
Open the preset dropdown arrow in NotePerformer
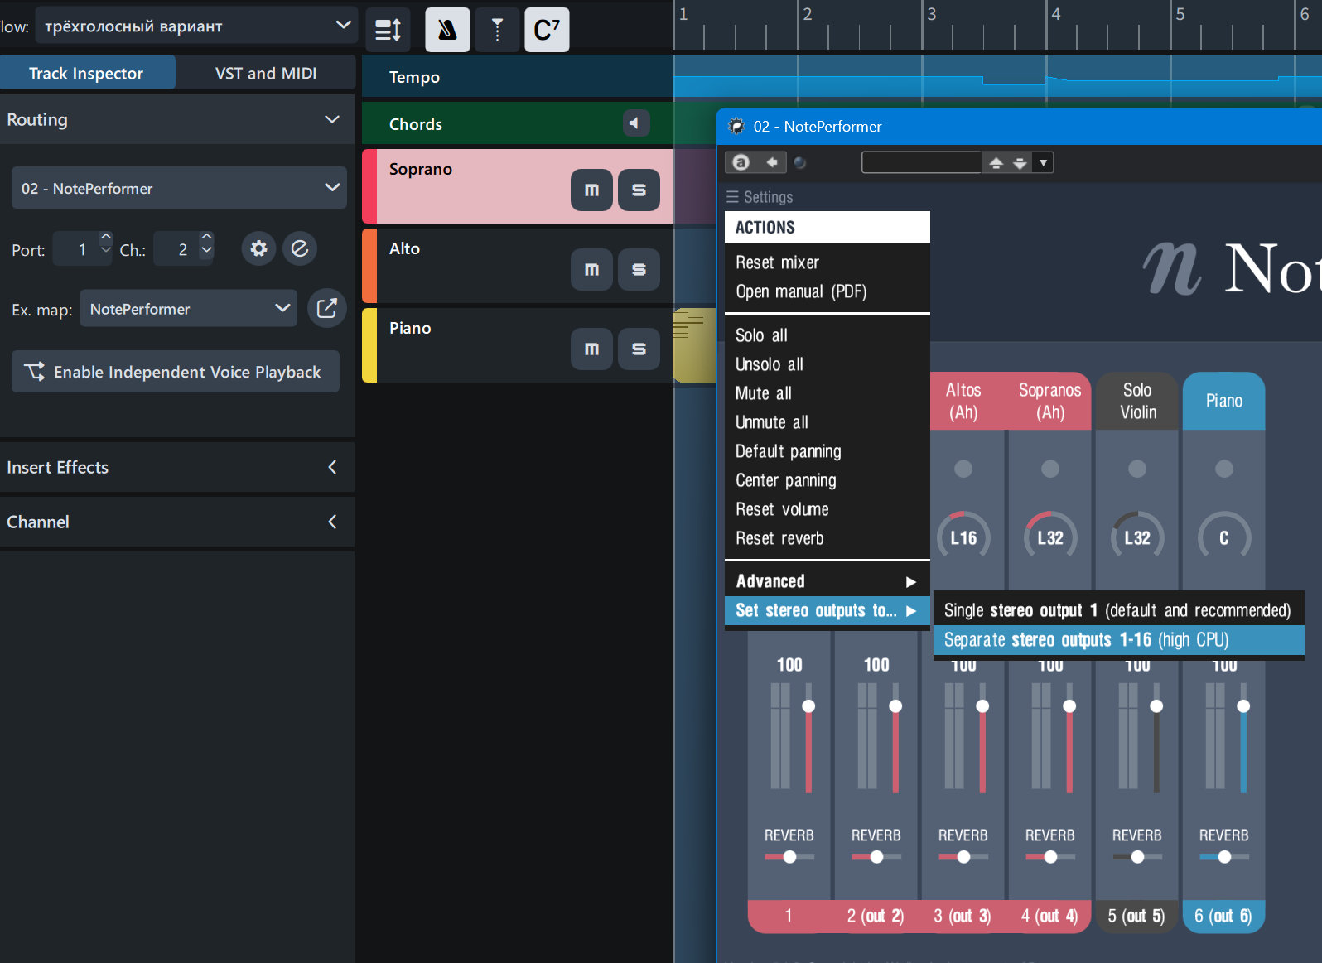(1044, 163)
